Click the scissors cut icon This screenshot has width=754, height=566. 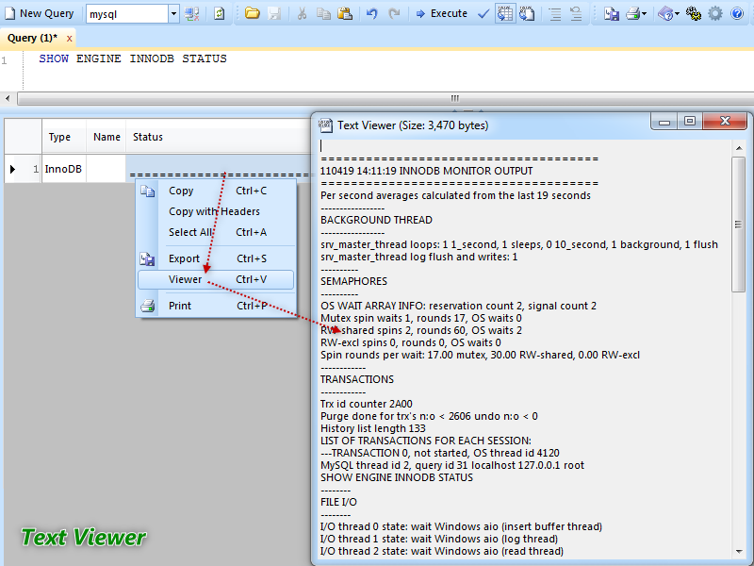(302, 13)
